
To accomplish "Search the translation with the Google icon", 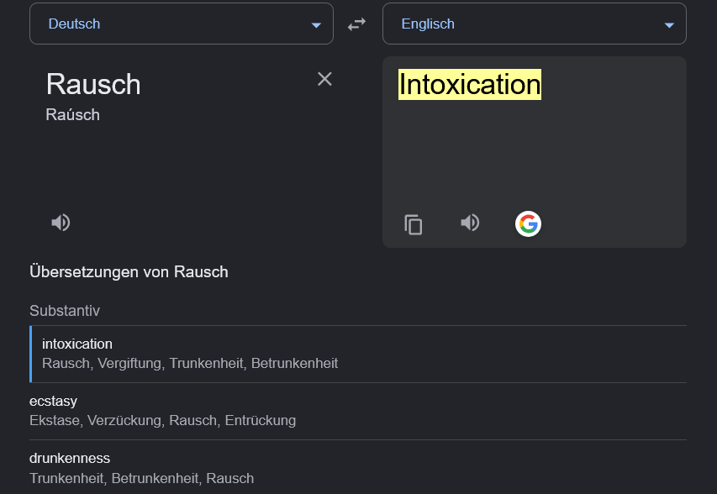I will click(528, 224).
